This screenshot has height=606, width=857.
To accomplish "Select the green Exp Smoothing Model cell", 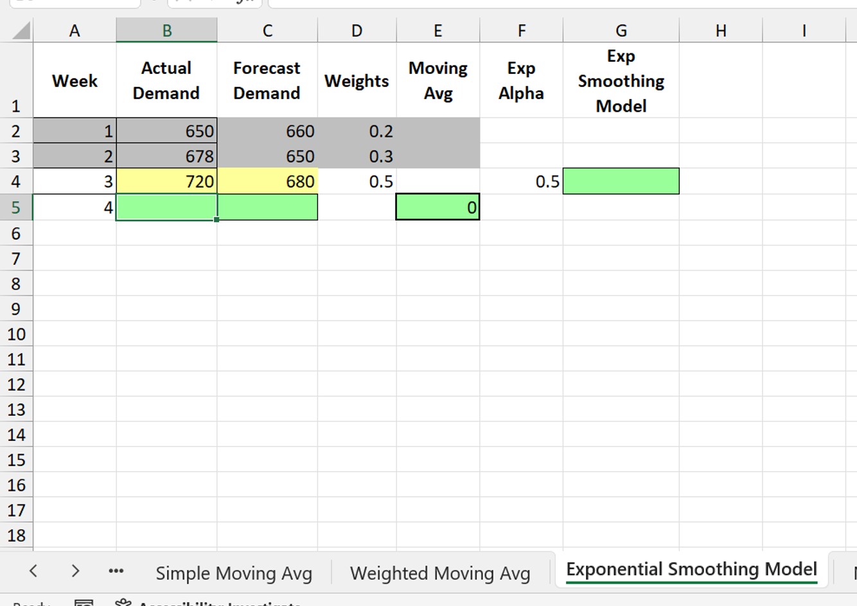I will point(621,181).
